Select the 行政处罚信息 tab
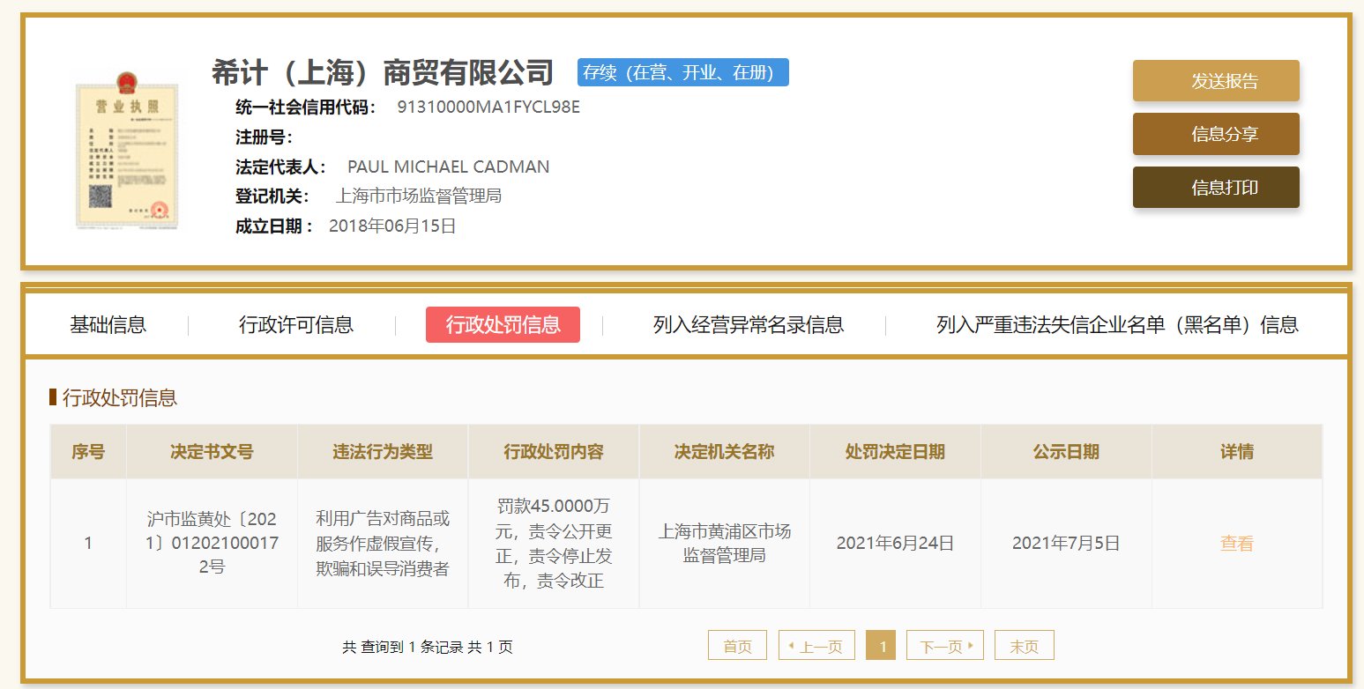The height and width of the screenshot is (689, 1364). (x=503, y=324)
